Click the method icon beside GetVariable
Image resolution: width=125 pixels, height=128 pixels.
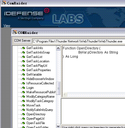(x=24, y=74)
